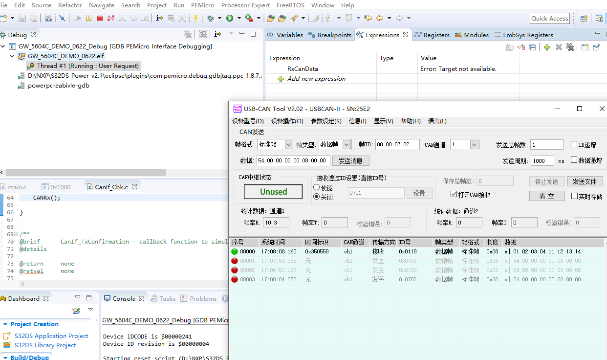Click the Step Over icon
Screen dimensions: 607x360
133,18
